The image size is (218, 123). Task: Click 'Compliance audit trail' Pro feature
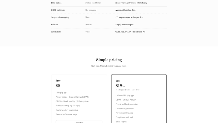click(124, 117)
